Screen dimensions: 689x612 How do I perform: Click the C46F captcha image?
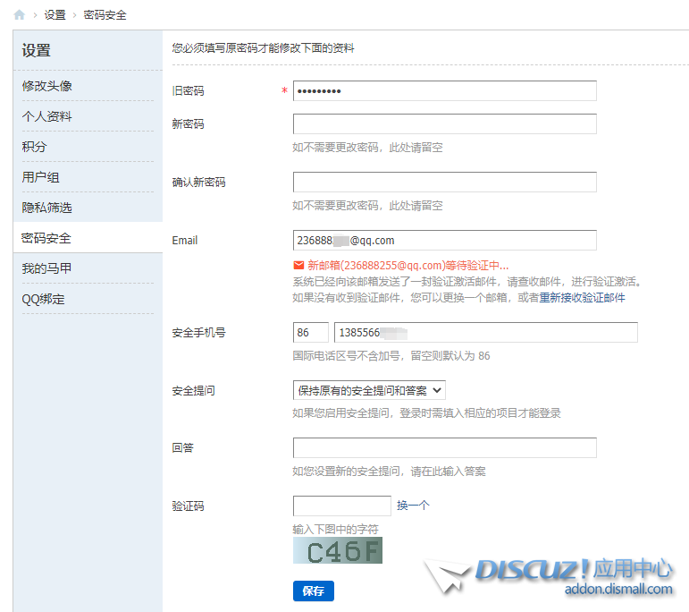coord(337,550)
